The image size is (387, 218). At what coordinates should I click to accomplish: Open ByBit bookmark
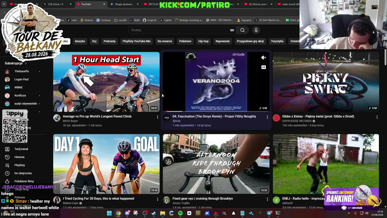coord(135,20)
